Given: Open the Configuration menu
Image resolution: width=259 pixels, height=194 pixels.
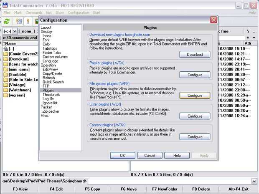Looking at the screenshot, I should click(x=78, y=13).
